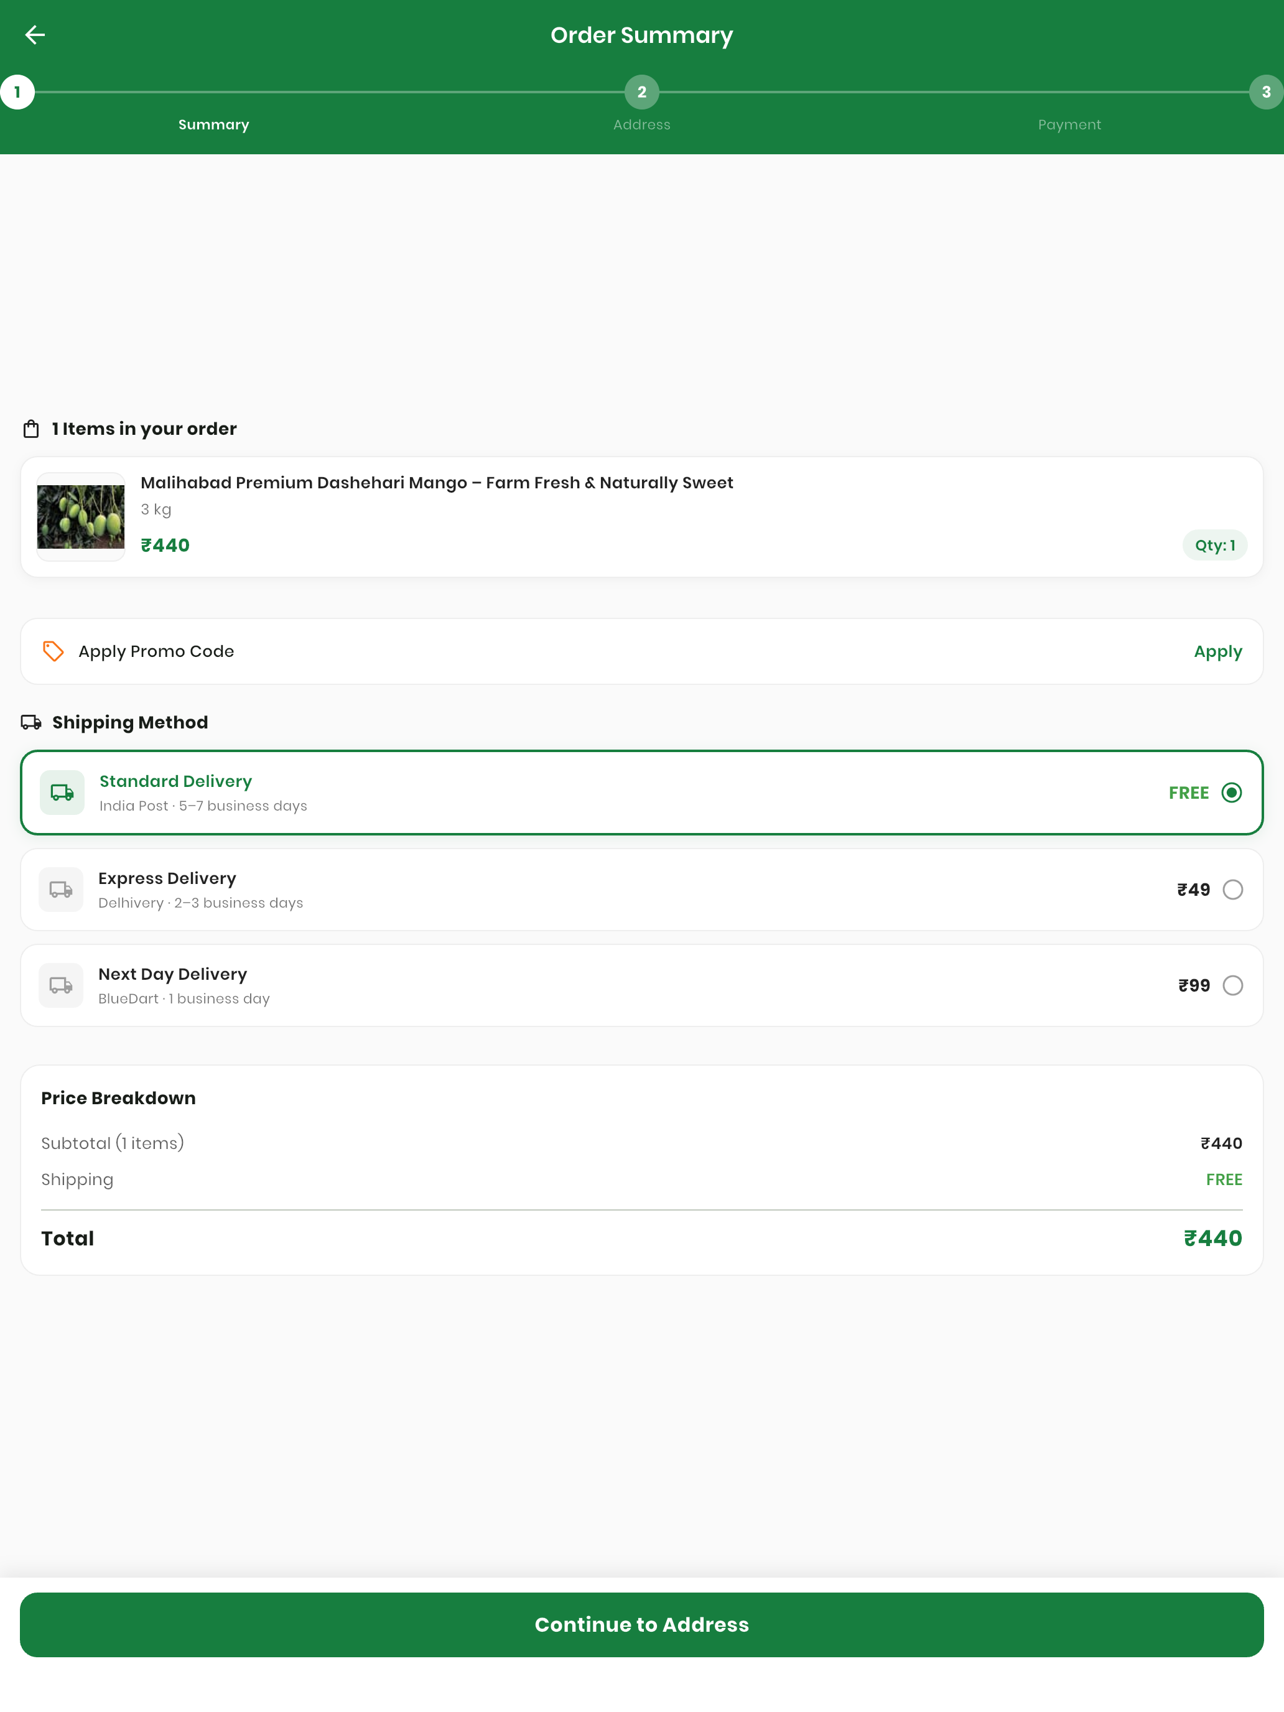Apply the promo code
Image resolution: width=1284 pixels, height=1712 pixels.
coord(1217,652)
